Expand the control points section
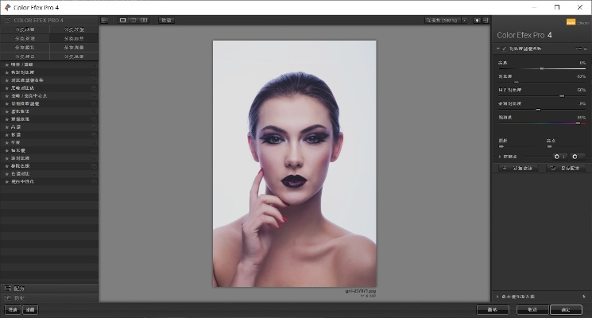Screen dimensions: 592x318 (499, 157)
